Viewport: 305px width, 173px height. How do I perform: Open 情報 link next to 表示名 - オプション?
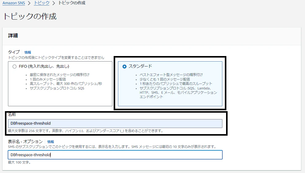[51, 142]
